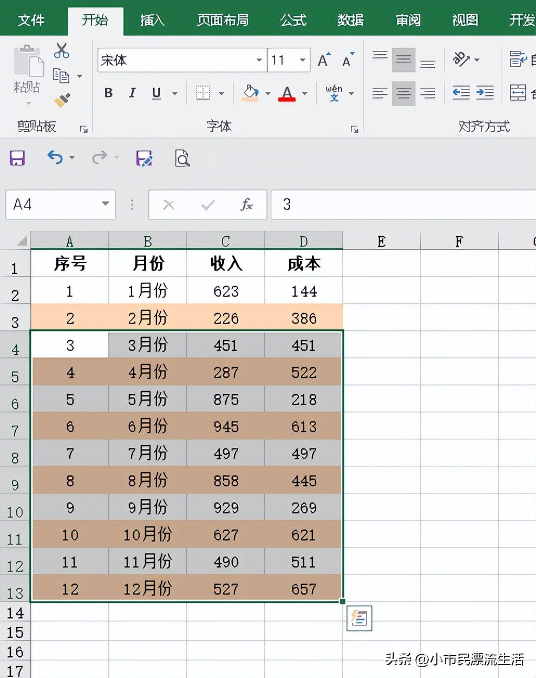Center text horizontally

point(404,93)
